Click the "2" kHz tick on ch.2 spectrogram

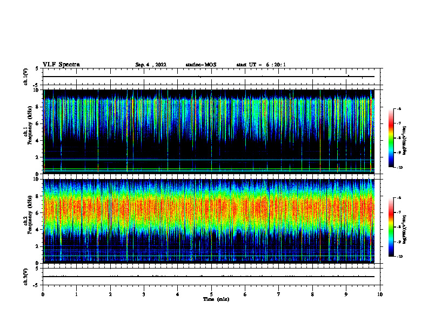37,246
